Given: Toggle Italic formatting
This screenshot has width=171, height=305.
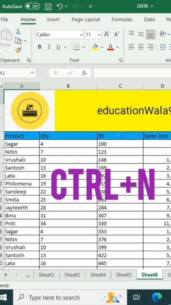Looking at the screenshot, I should tap(49, 47).
